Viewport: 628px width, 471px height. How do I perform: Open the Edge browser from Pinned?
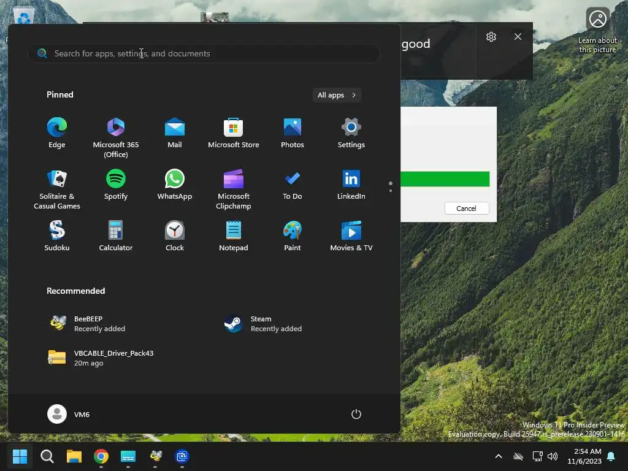57,133
